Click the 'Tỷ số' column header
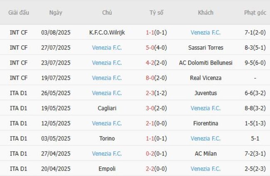 [x=157, y=12]
